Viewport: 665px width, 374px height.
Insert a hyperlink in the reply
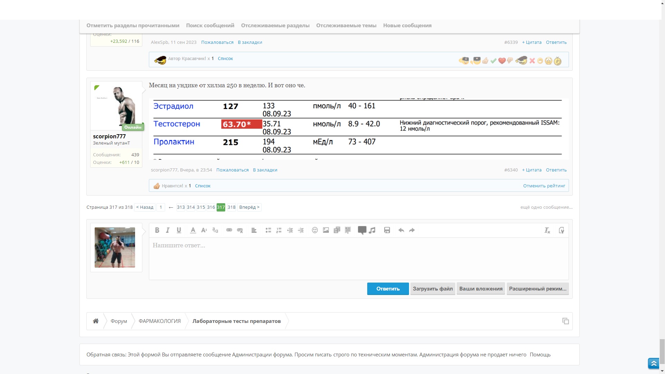coord(229,230)
